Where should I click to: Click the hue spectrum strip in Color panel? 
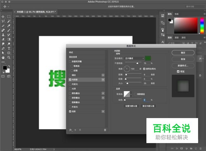click(202, 26)
